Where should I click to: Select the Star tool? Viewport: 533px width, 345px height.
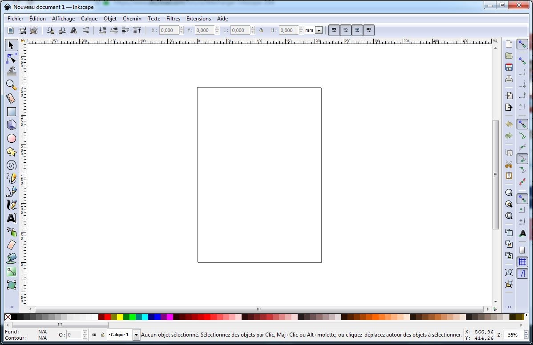[11, 152]
